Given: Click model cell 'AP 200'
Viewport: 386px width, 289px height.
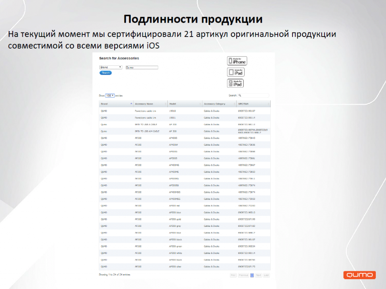Looking at the screenshot, I should (173, 125).
